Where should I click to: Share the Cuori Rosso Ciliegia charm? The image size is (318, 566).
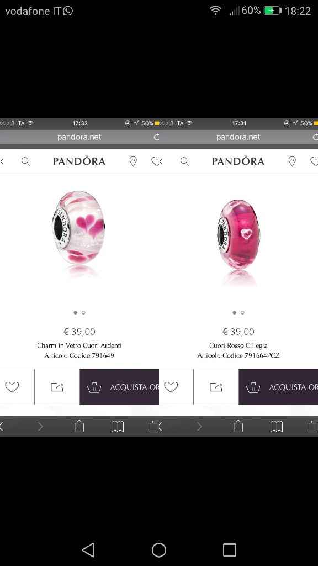216,387
